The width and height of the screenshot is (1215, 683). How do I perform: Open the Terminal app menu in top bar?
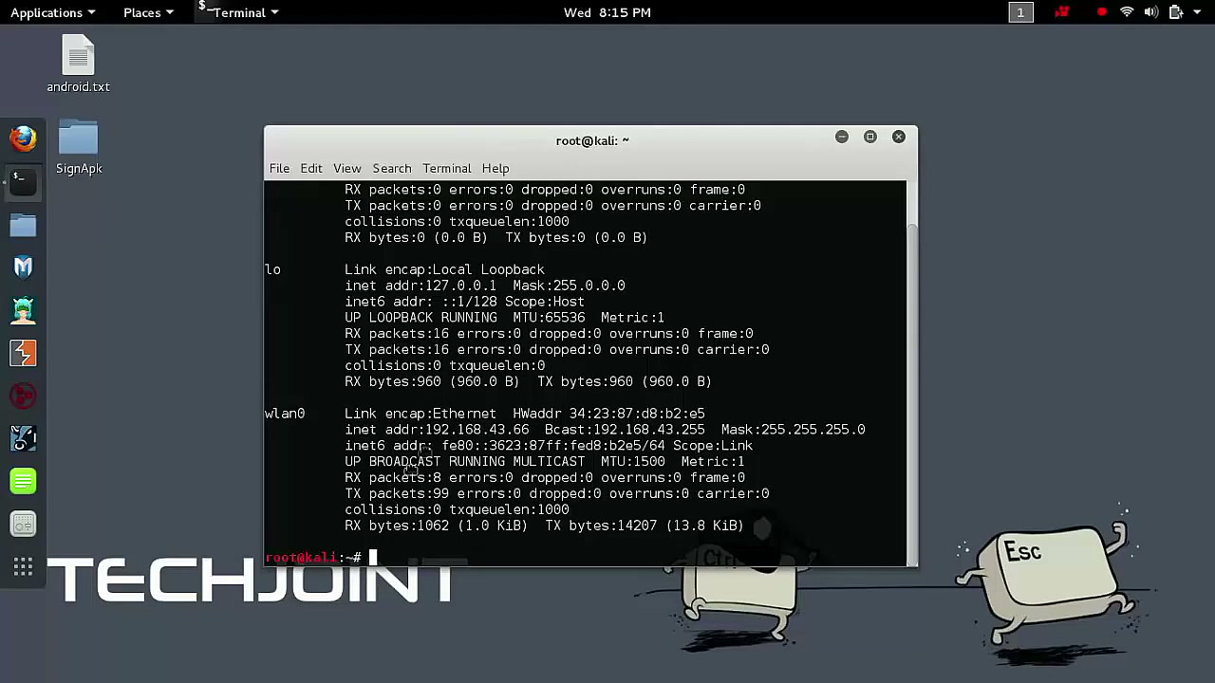coord(238,12)
